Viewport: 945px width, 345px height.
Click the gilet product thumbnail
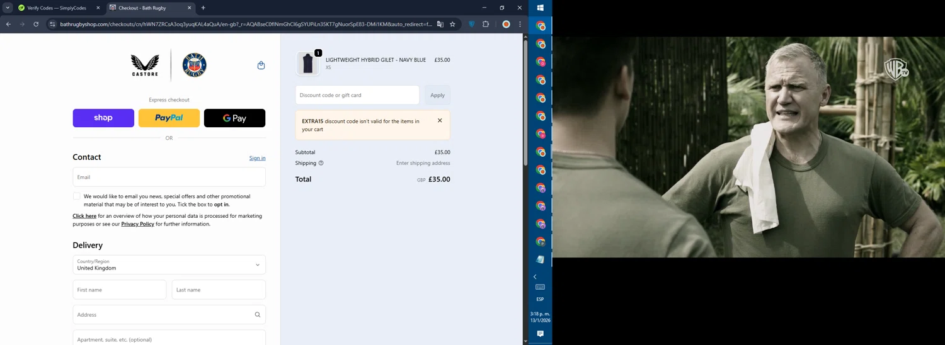click(x=307, y=64)
